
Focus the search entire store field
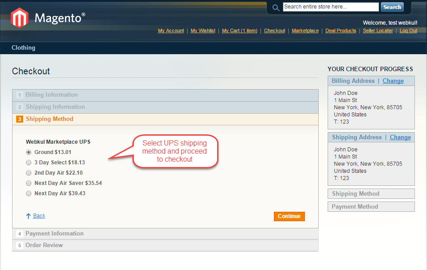point(331,7)
